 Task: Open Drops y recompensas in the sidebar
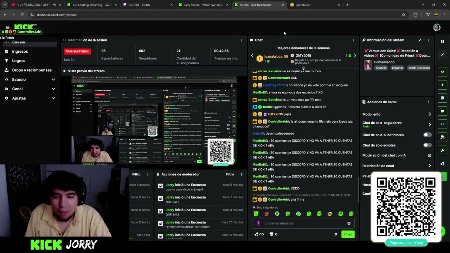pos(30,70)
